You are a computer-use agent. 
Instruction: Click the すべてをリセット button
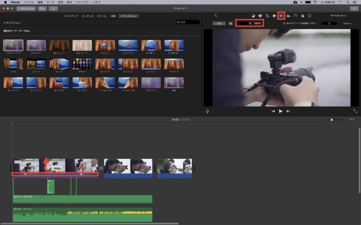click(x=338, y=16)
